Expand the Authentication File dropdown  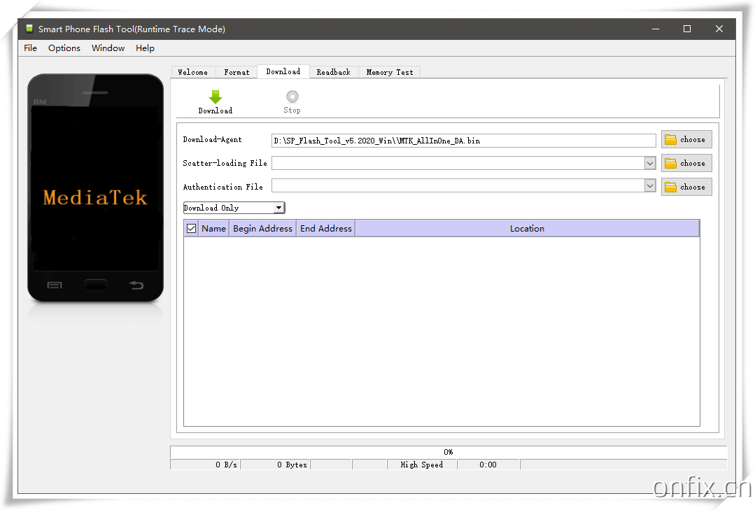tap(649, 186)
